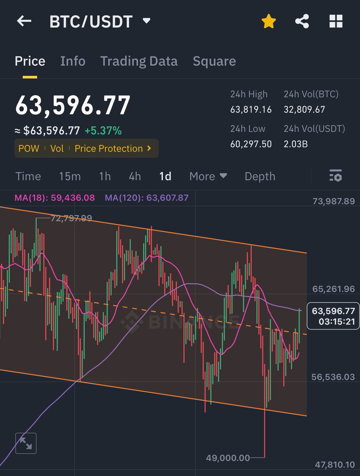Screen dimensions: 360x476
Task: Tap the back arrow icon
Action: [x=24, y=21]
